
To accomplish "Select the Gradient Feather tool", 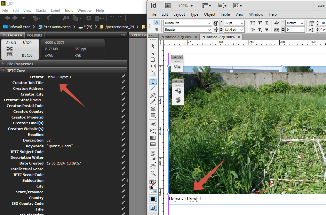I will click(x=153, y=144).
